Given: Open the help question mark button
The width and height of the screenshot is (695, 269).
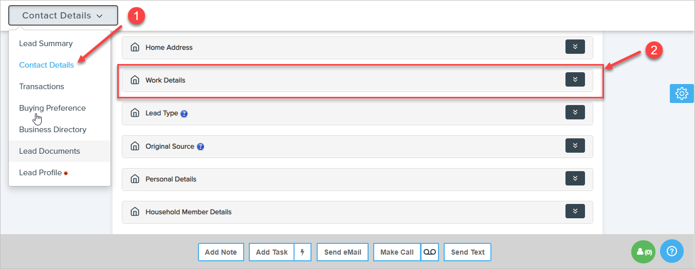Looking at the screenshot, I should [671, 251].
